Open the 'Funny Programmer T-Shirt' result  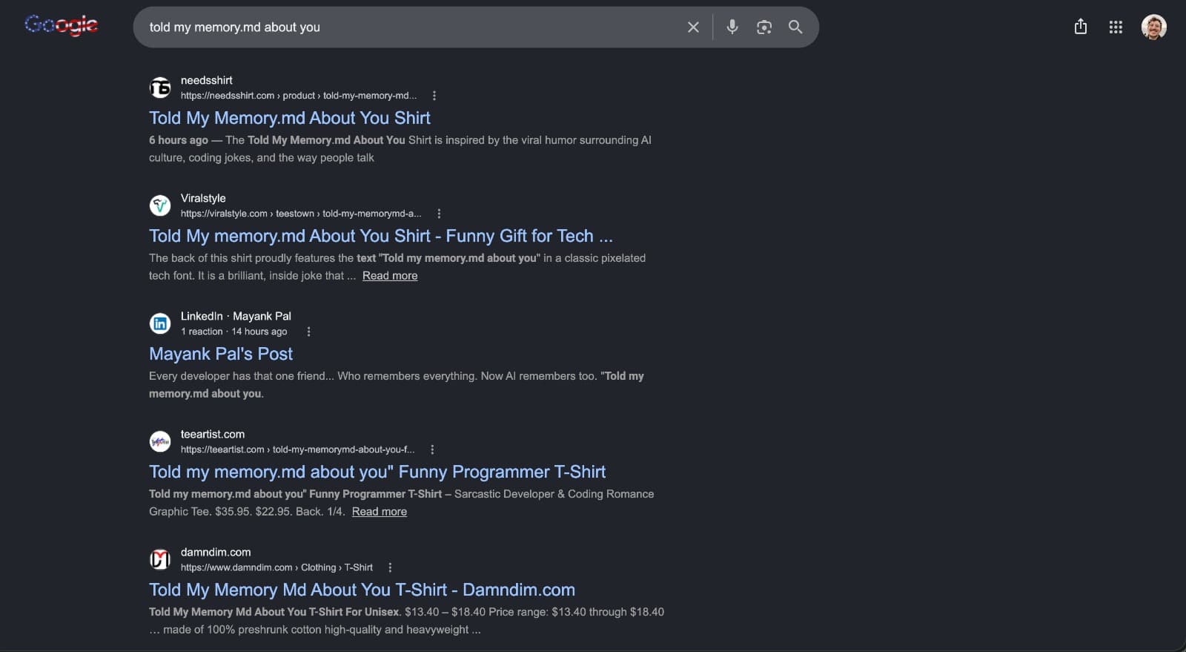[377, 472]
